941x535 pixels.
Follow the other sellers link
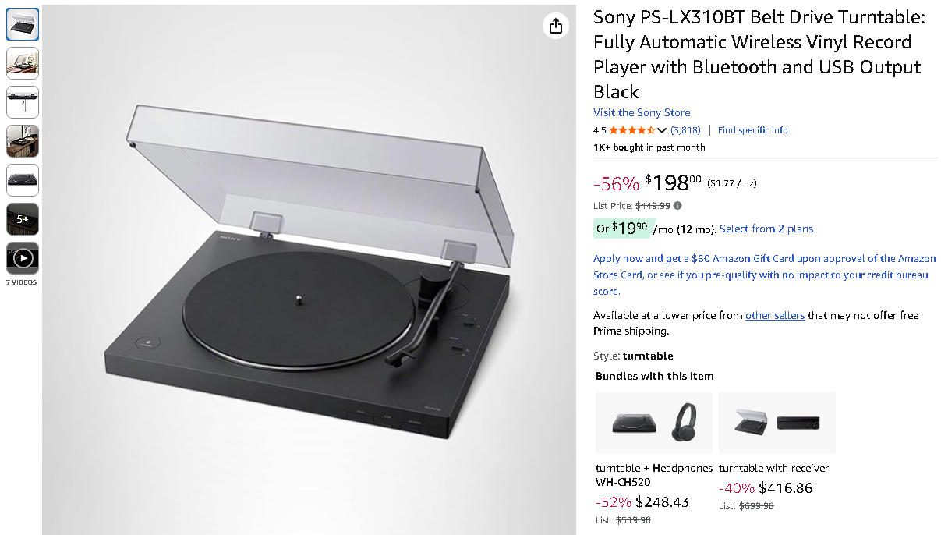(x=774, y=315)
